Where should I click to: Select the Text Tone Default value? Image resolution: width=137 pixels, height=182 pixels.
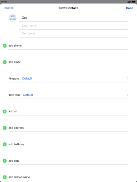[x=28, y=95]
